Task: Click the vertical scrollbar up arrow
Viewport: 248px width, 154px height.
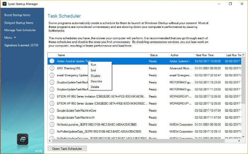Action: click(x=243, y=55)
